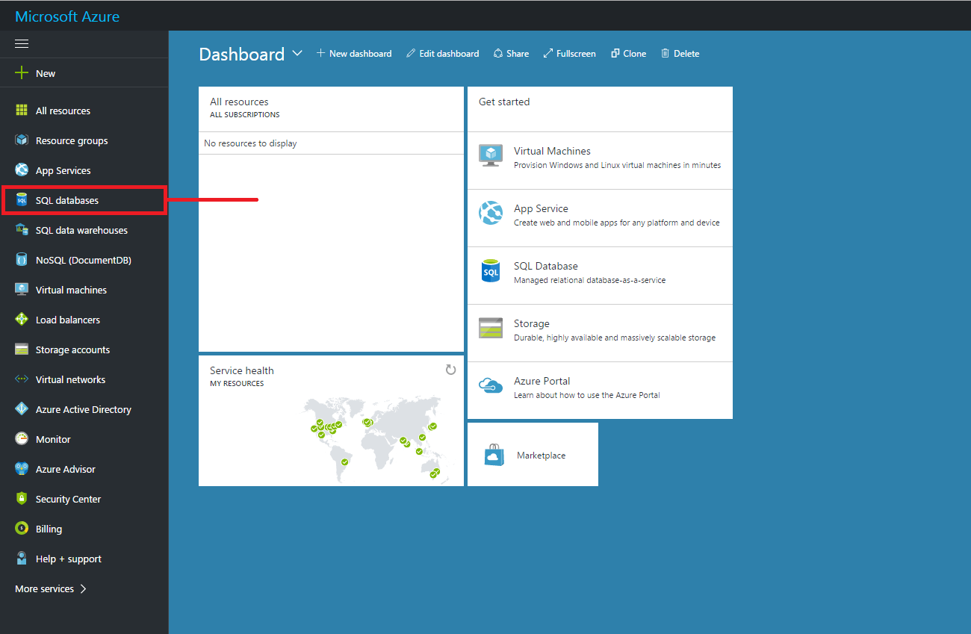The image size is (971, 634).
Task: Expand More services chevron
Action: tap(83, 588)
